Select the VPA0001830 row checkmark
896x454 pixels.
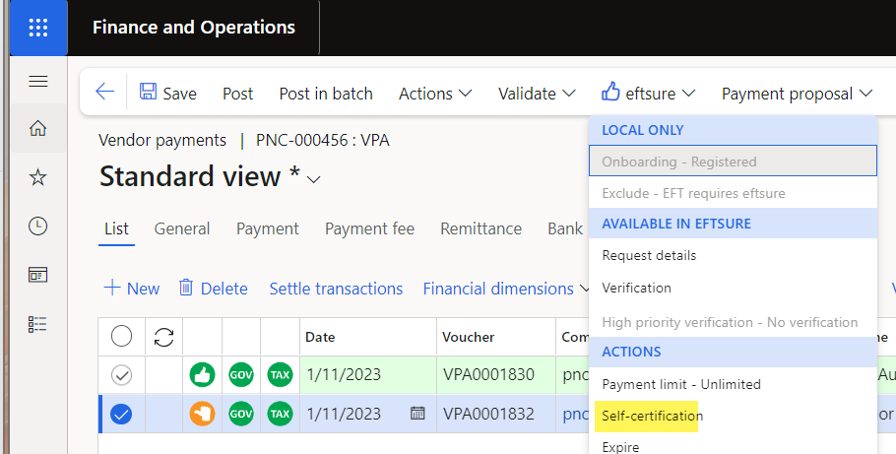coord(121,375)
